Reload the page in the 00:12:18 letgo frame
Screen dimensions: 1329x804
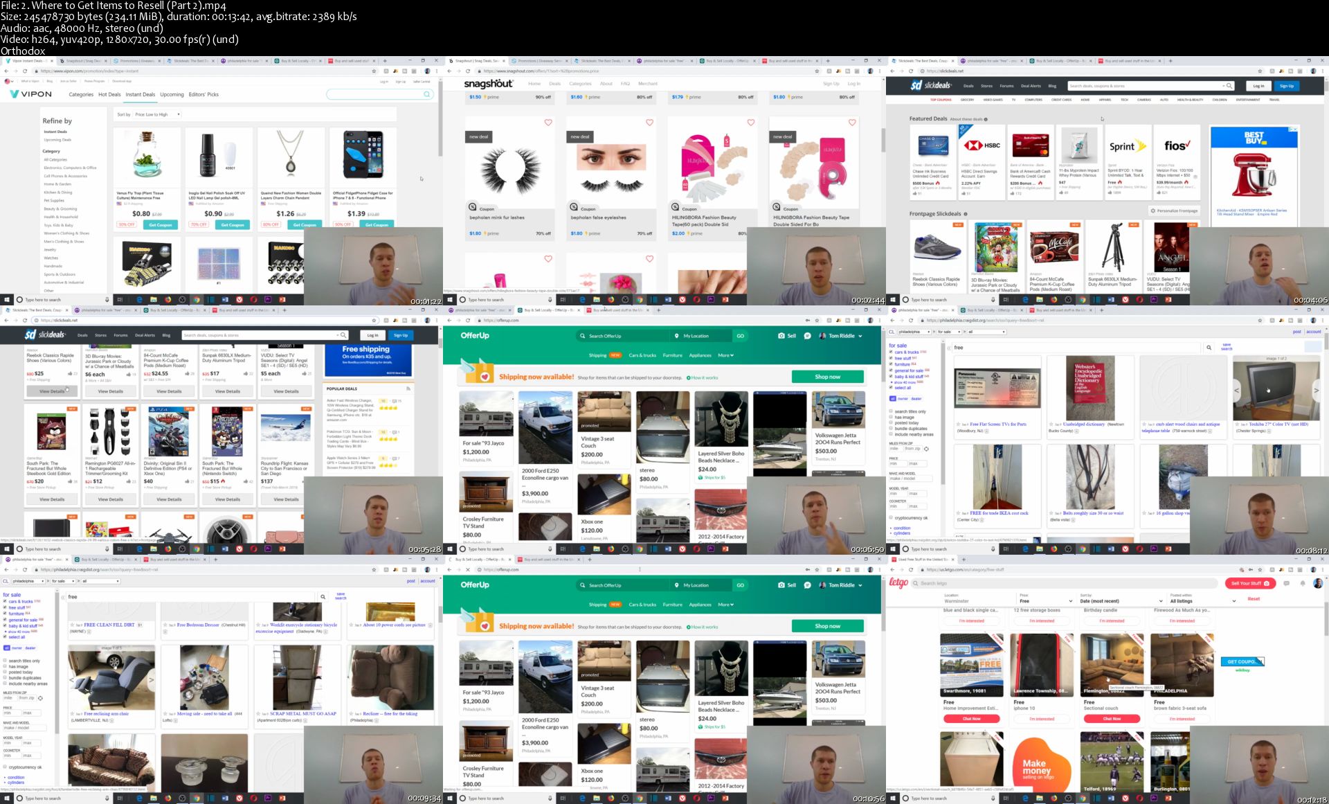911,569
